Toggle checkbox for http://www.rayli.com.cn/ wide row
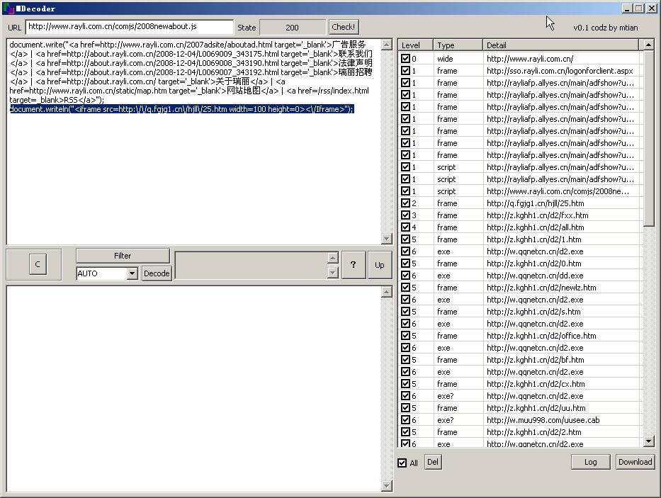The width and height of the screenshot is (661, 498). [405, 59]
